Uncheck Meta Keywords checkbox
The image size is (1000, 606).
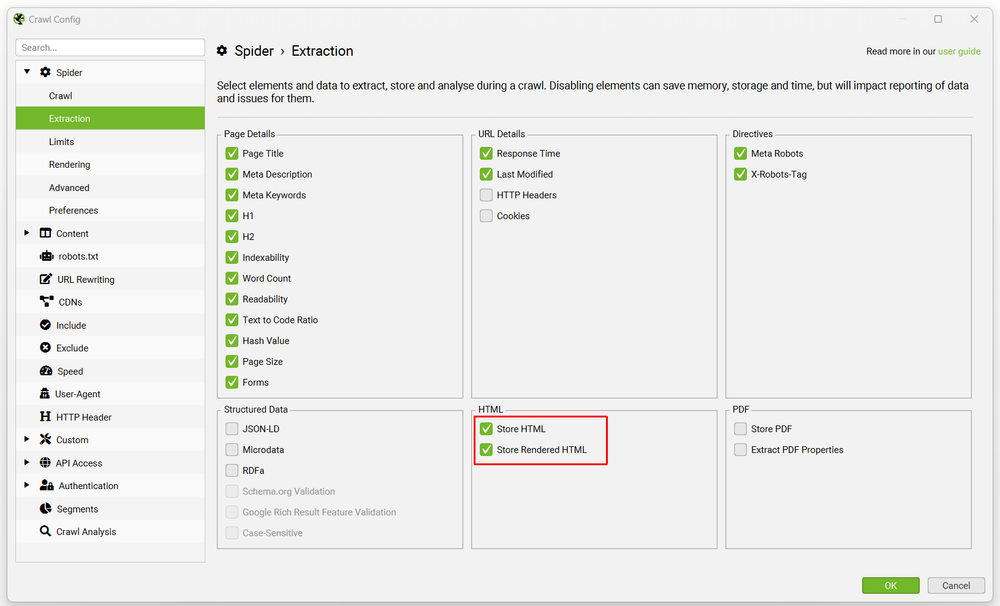[x=232, y=195]
